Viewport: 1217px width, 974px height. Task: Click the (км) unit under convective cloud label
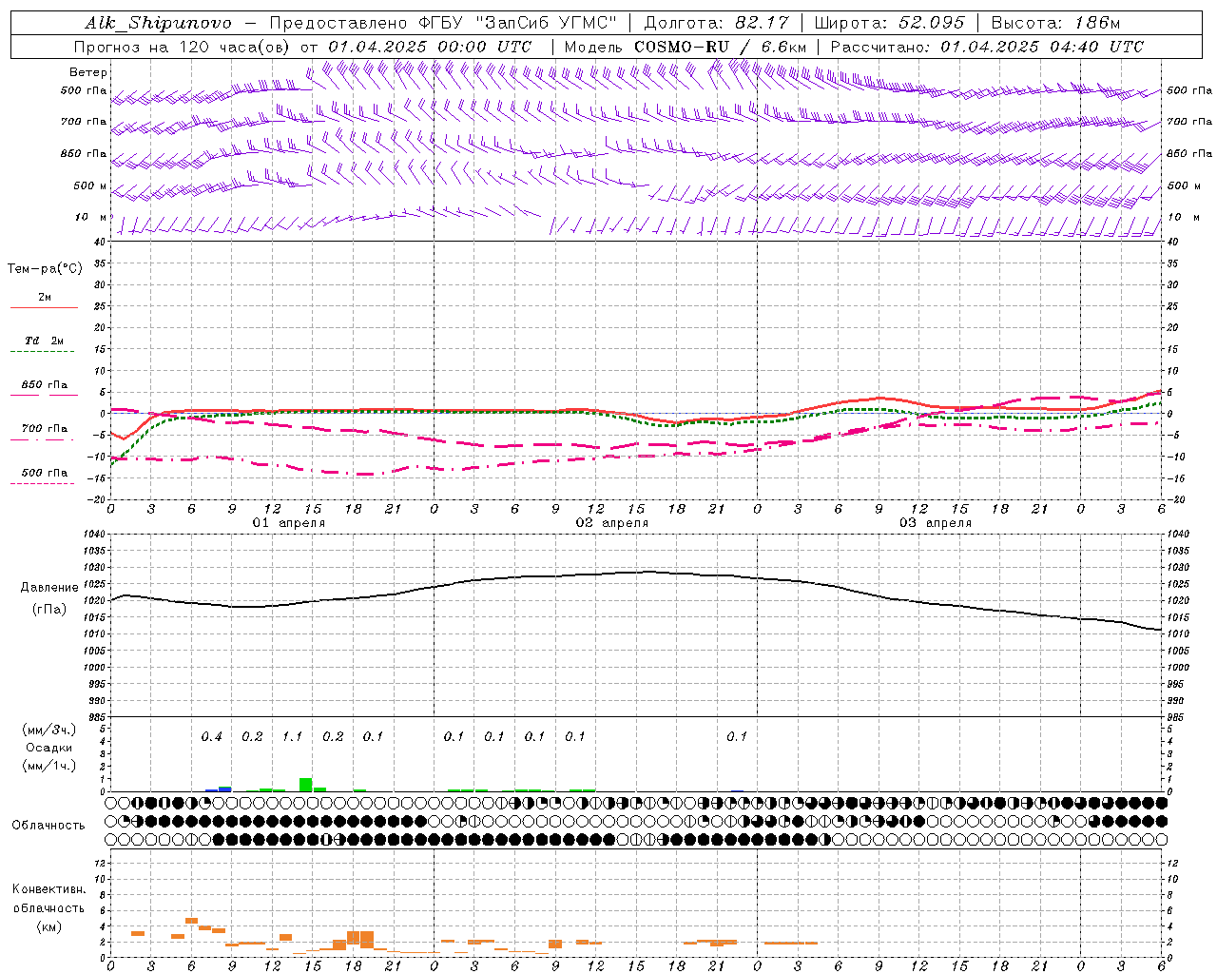48,926
